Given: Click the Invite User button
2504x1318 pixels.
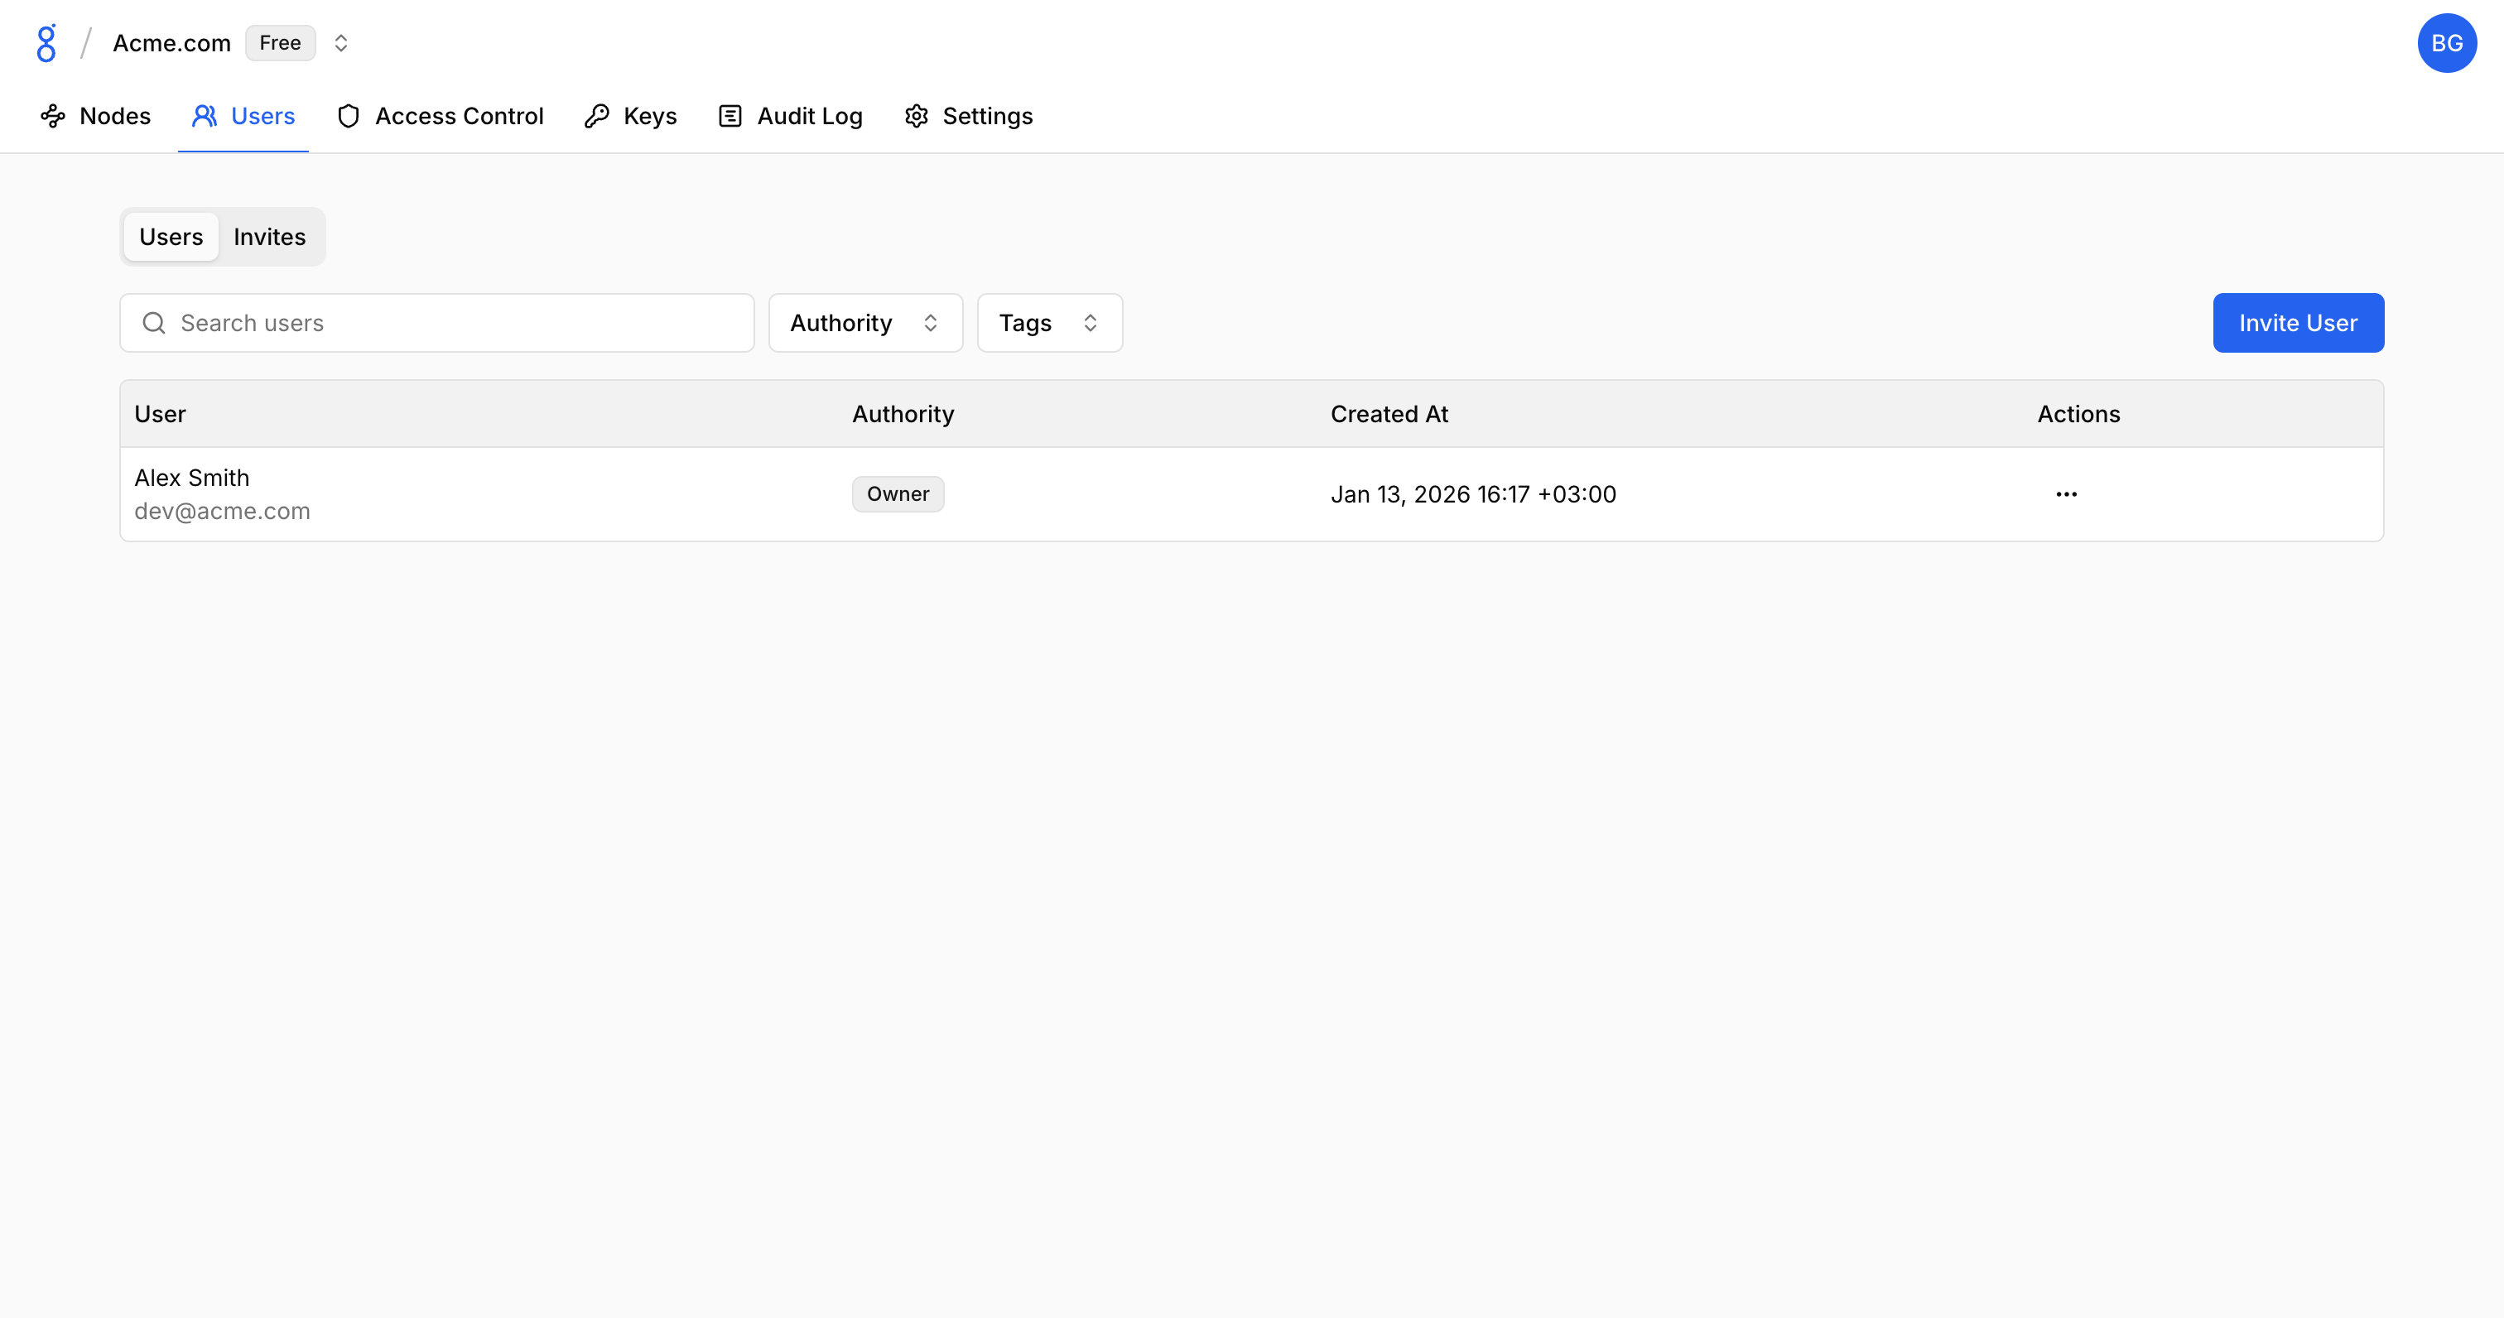Looking at the screenshot, I should (x=2297, y=323).
